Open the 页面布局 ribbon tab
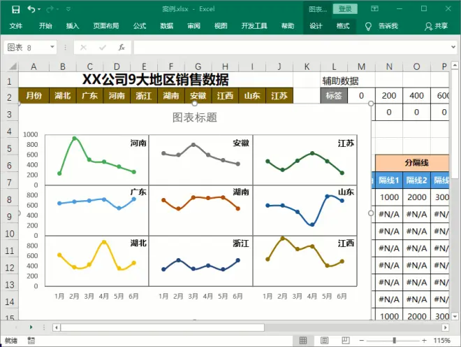 coord(106,26)
